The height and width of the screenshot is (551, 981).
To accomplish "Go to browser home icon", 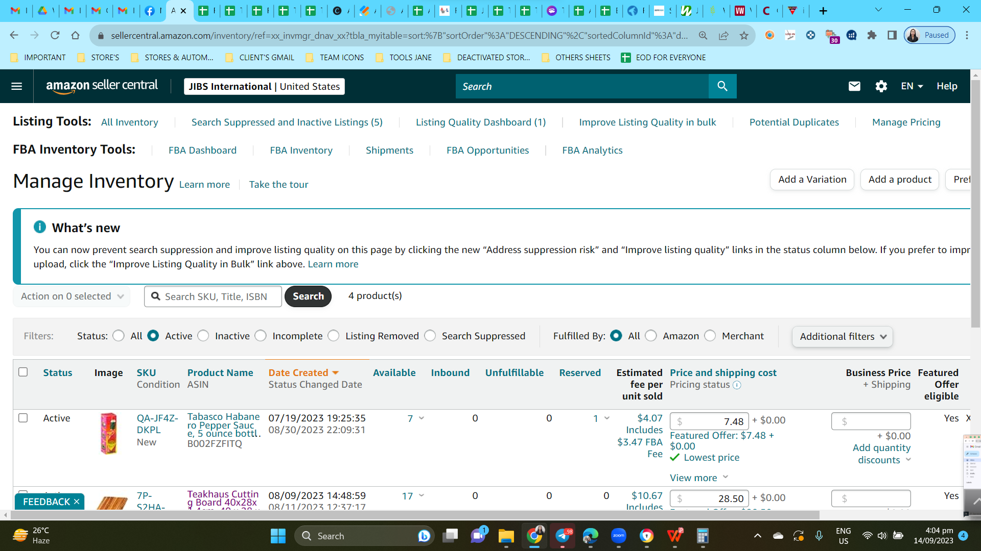I will 76,35.
